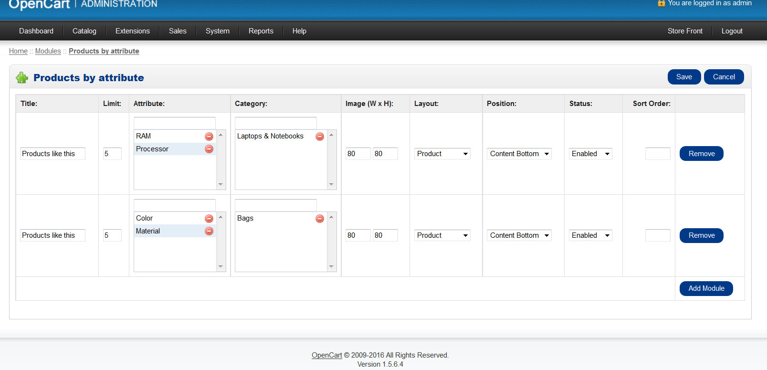Log out via the Logout menu item
The width and height of the screenshot is (767, 370).
tap(732, 31)
